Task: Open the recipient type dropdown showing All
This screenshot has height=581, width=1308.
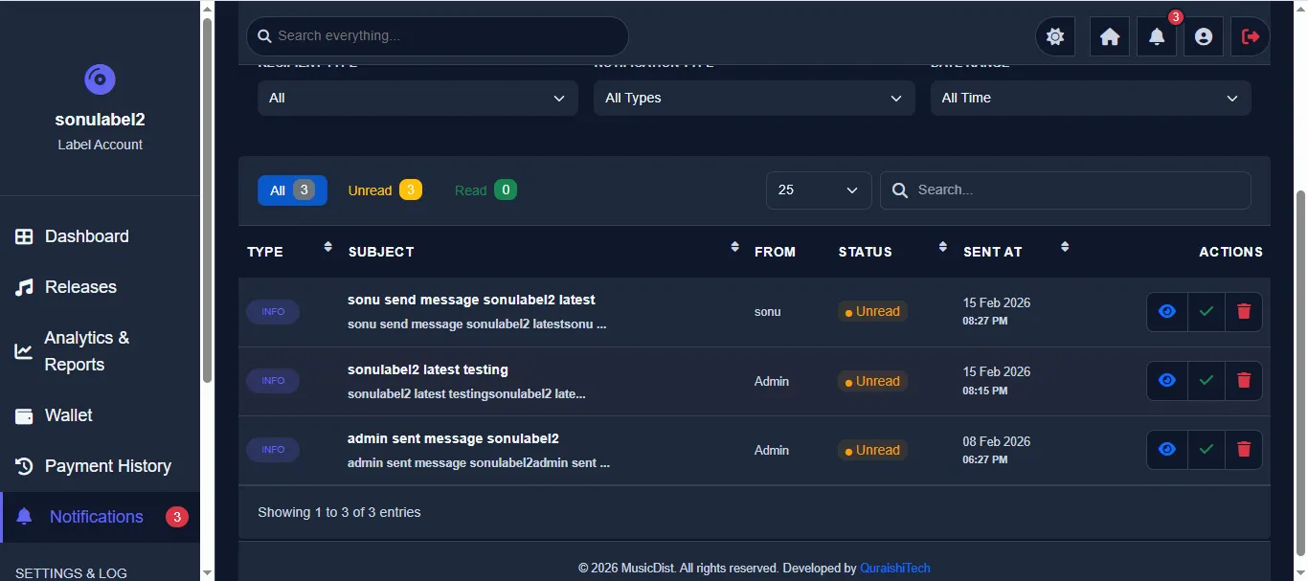Action: (417, 98)
